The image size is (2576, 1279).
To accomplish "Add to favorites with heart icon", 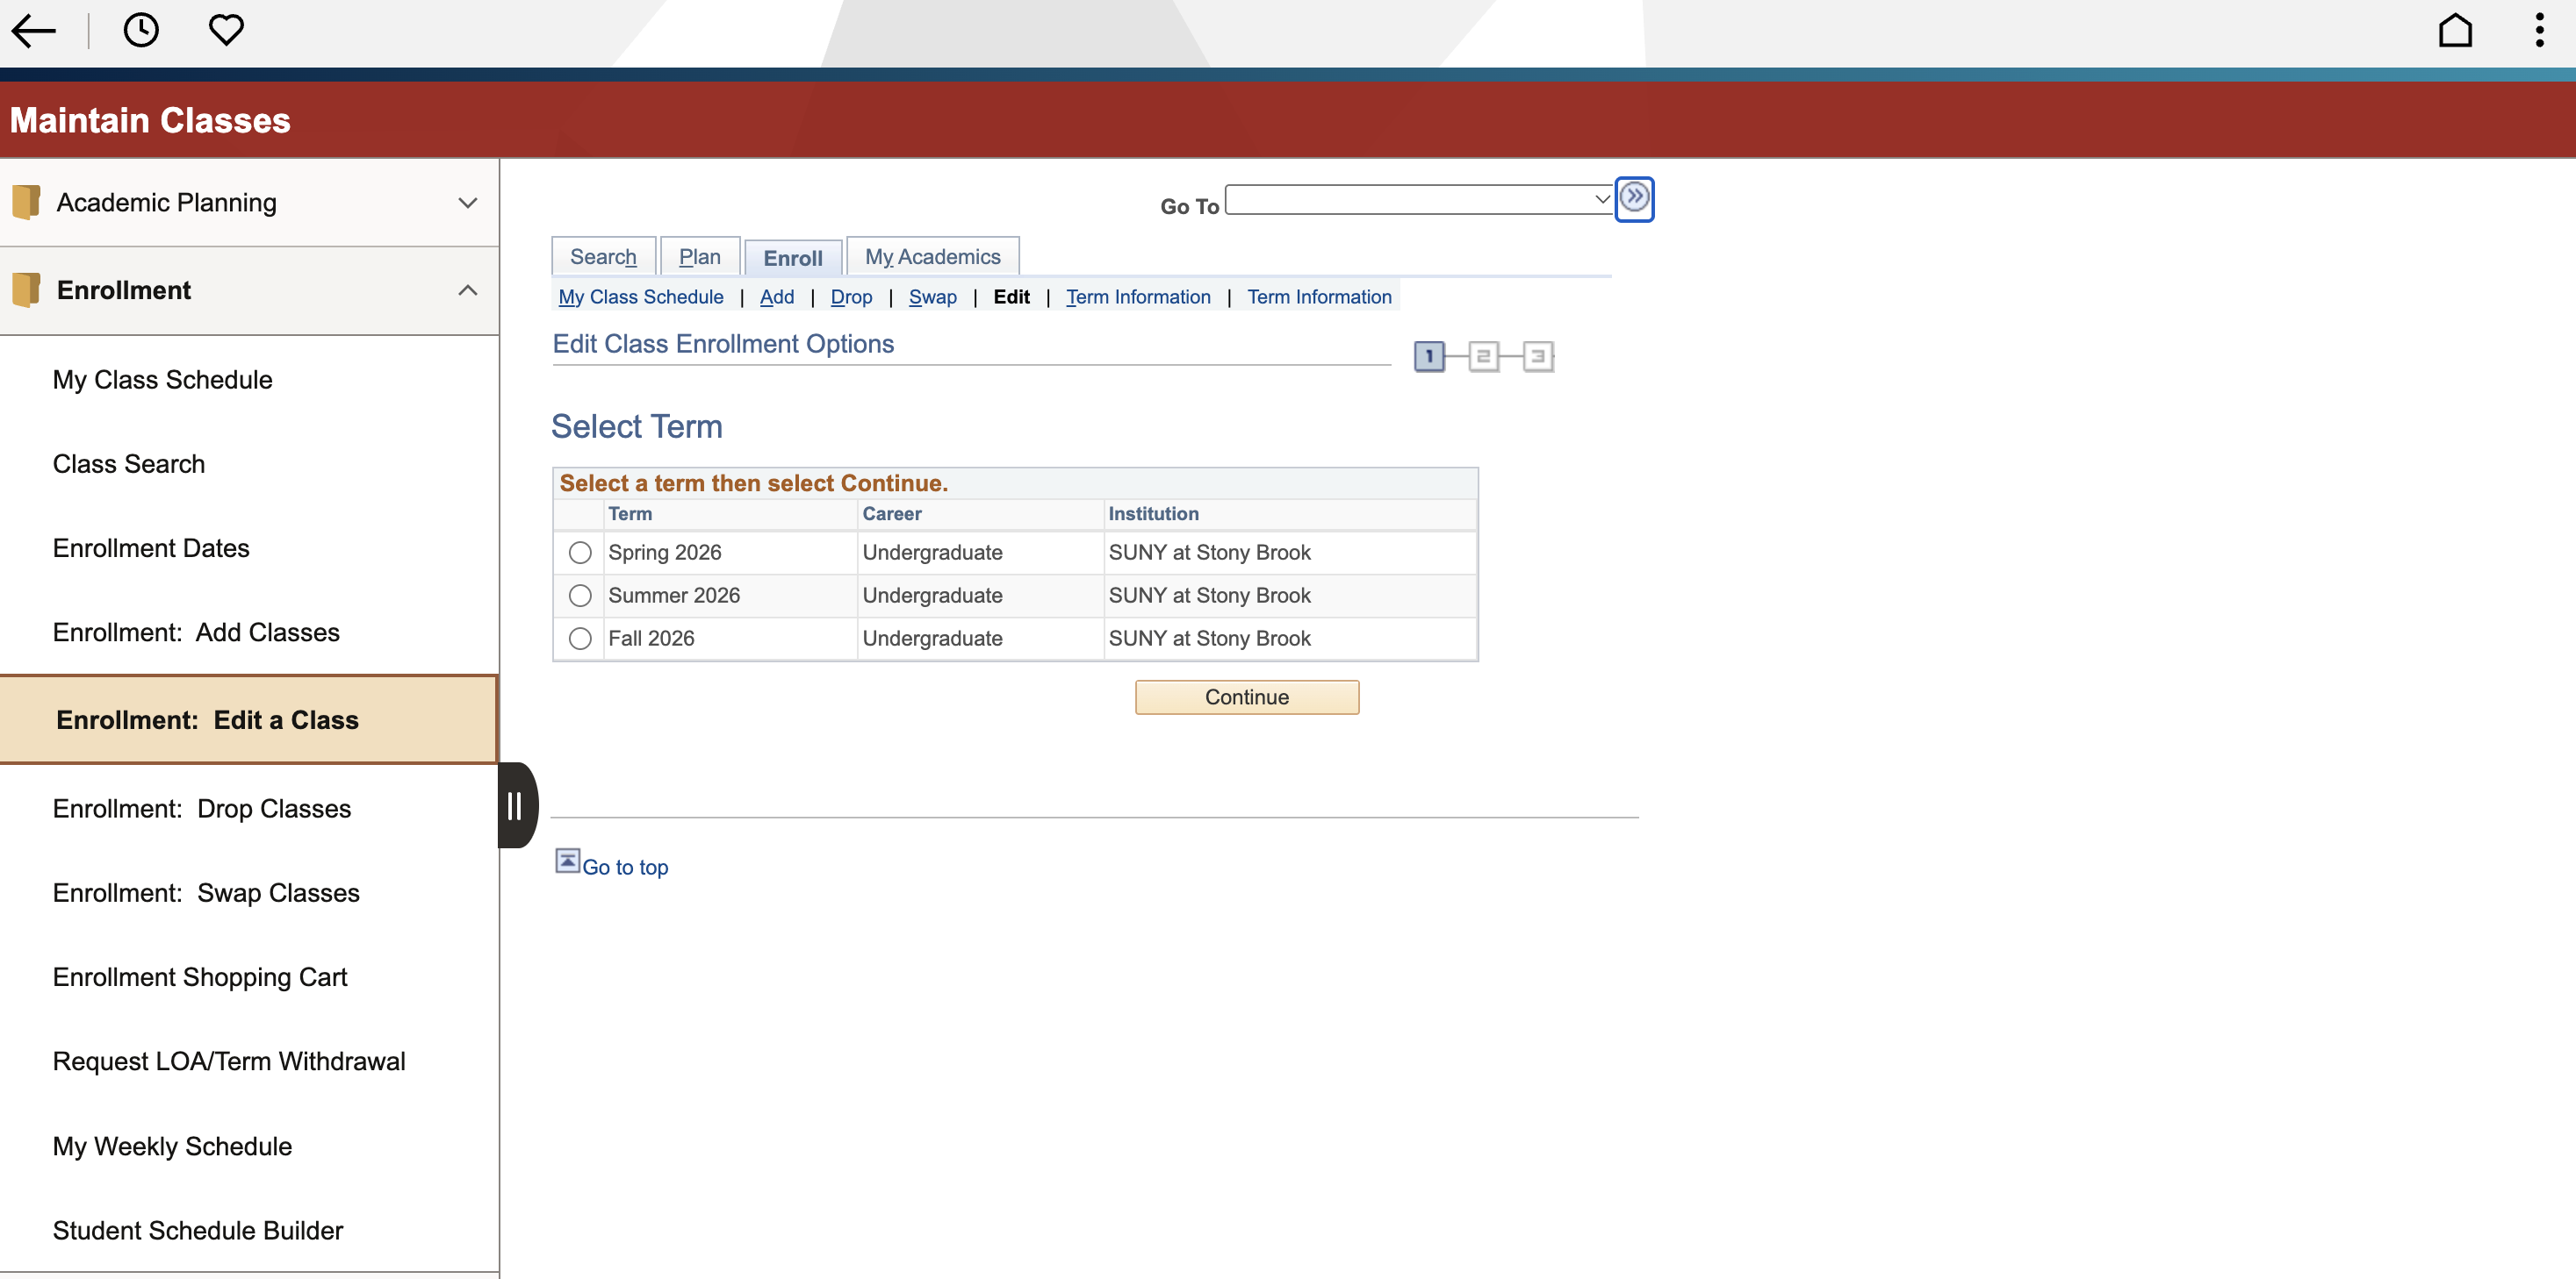I will pyautogui.click(x=226, y=30).
